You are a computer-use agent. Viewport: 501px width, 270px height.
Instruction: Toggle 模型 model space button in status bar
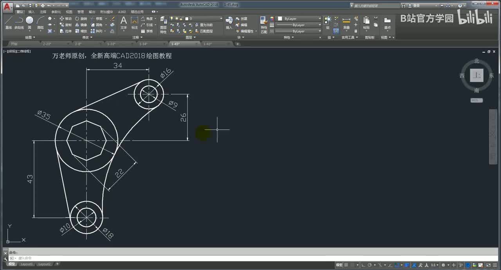click(x=339, y=265)
